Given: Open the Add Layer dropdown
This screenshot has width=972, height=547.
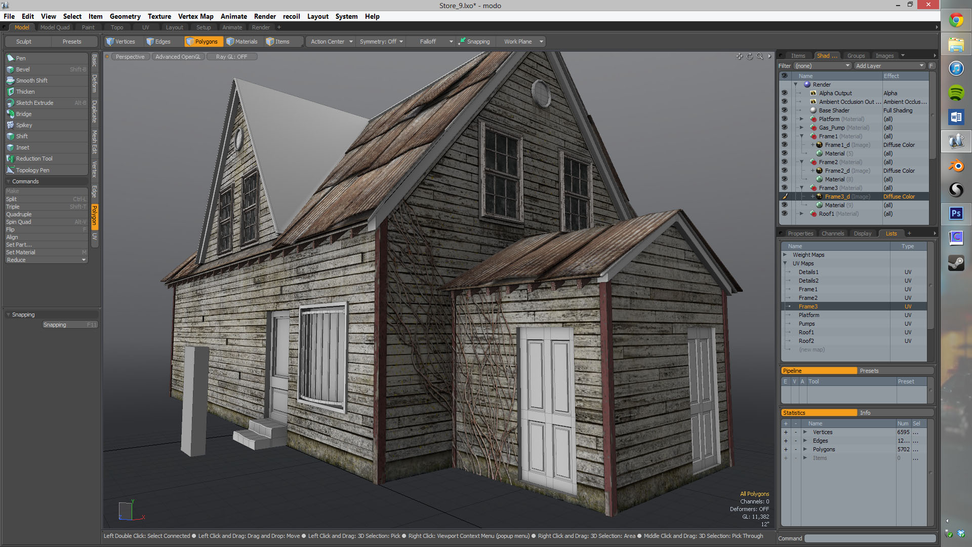Looking at the screenshot, I should [x=889, y=66].
